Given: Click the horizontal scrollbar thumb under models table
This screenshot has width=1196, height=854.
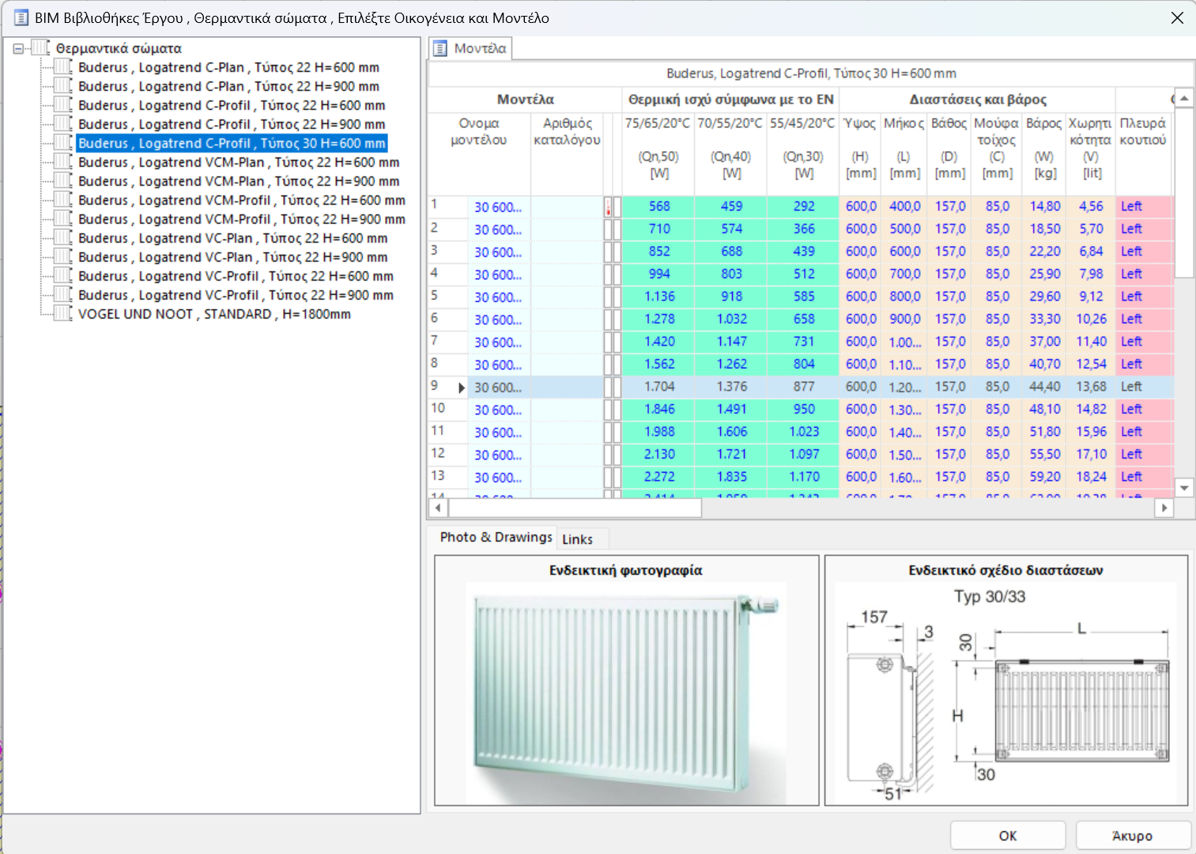Looking at the screenshot, I should pos(574,508).
